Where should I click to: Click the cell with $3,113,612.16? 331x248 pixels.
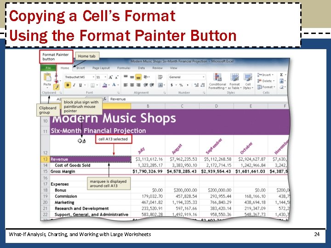point(148,159)
